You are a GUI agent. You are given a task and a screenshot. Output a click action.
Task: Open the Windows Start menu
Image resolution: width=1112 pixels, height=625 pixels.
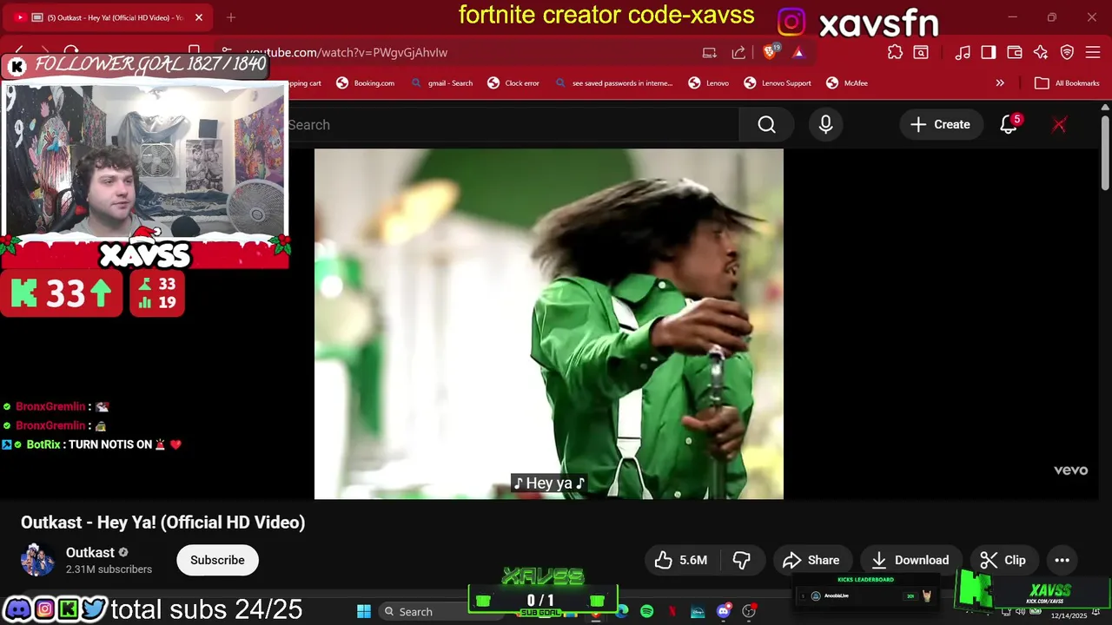pyautogui.click(x=364, y=611)
